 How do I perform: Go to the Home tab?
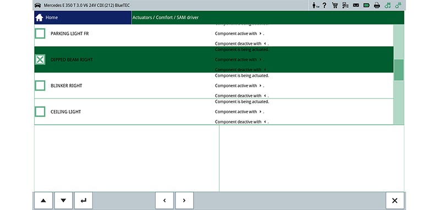(x=83, y=18)
